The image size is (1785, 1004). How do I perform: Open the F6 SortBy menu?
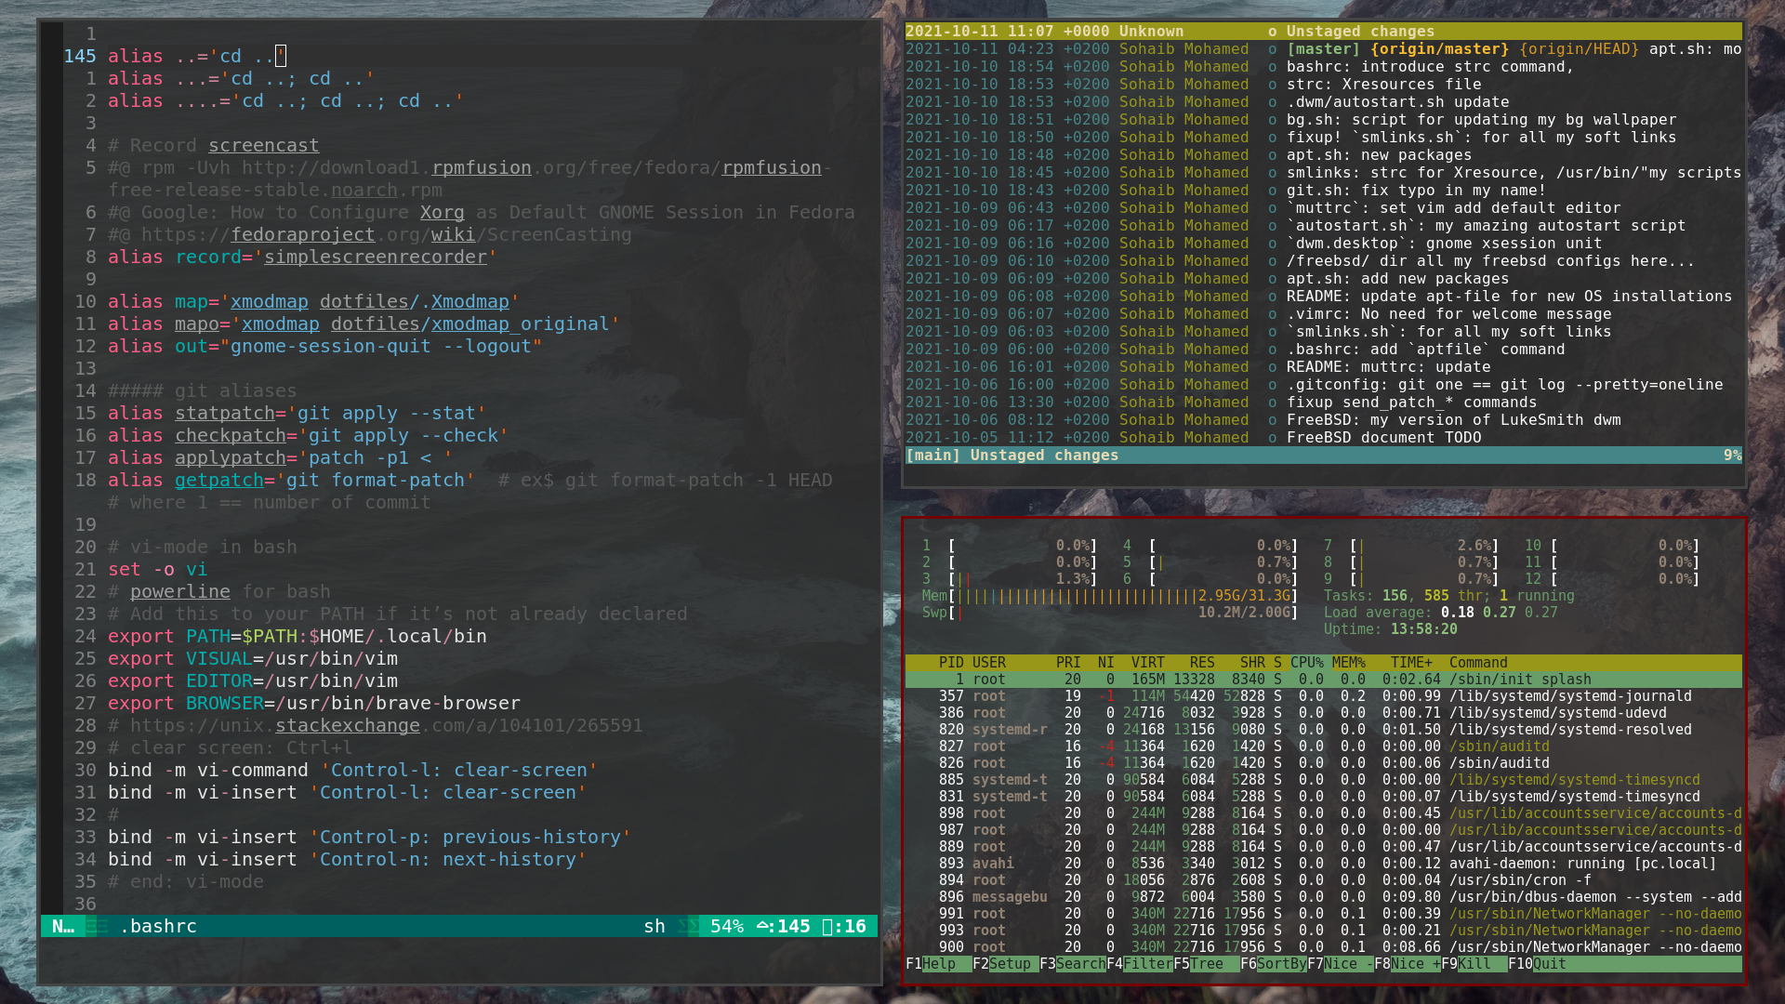[1280, 964]
